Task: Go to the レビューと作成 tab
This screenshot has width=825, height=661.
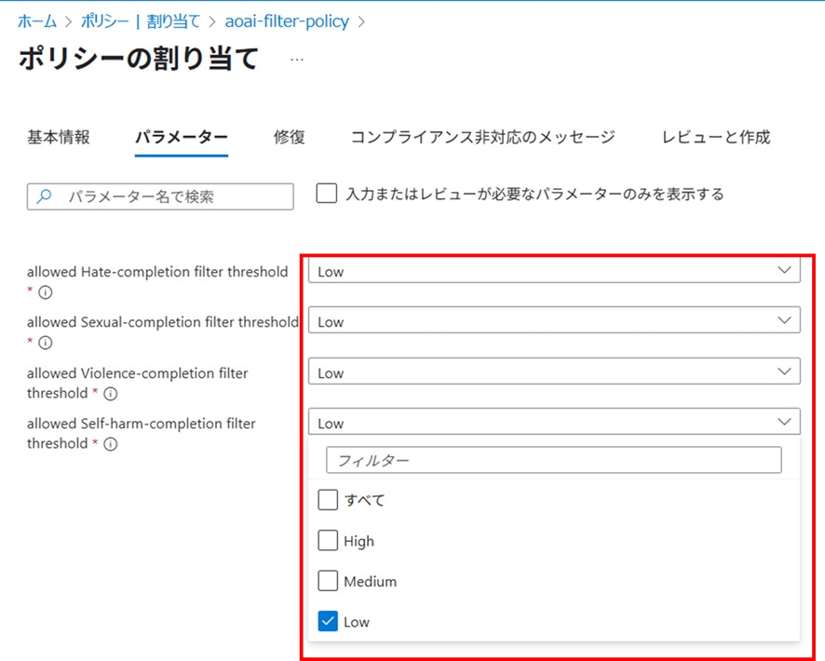Action: click(x=716, y=137)
